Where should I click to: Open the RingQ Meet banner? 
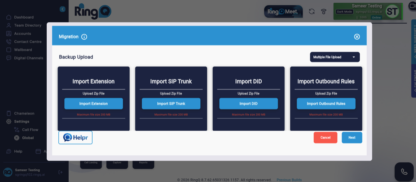pos(283,12)
